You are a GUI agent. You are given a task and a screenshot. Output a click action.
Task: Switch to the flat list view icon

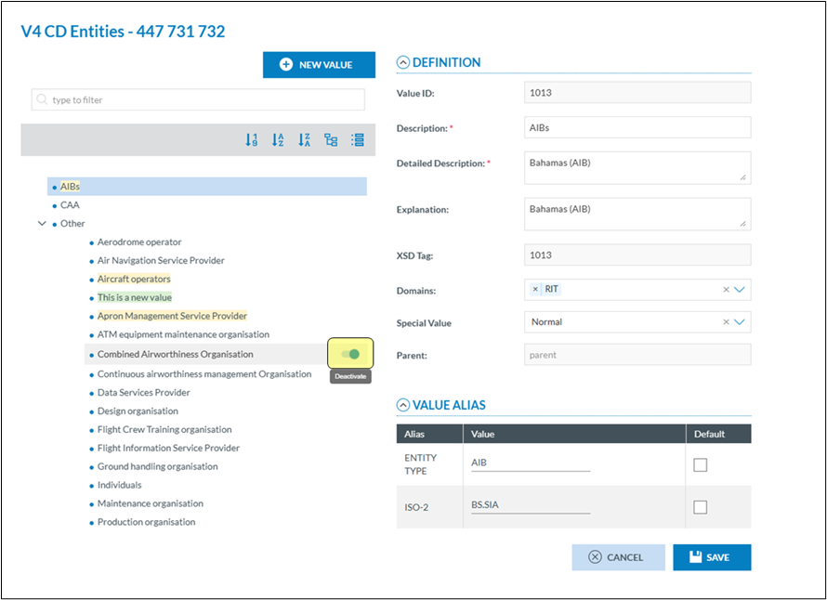pos(358,140)
